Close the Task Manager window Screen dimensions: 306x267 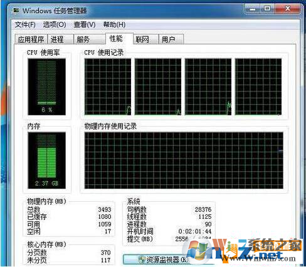288,9
